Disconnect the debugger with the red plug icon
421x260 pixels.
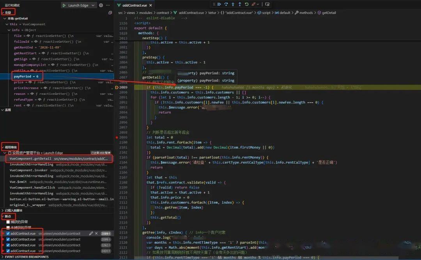[253, 4]
